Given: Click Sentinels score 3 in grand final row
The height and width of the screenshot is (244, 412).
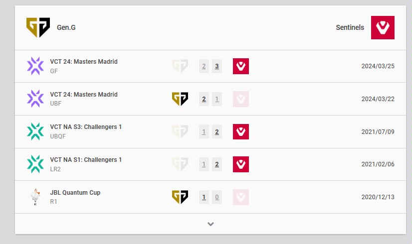Looking at the screenshot, I should click(217, 66).
